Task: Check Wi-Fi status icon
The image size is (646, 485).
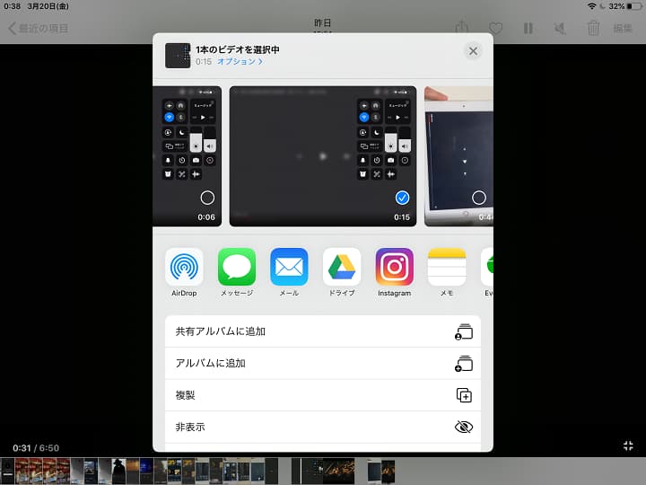Action: click(x=591, y=6)
